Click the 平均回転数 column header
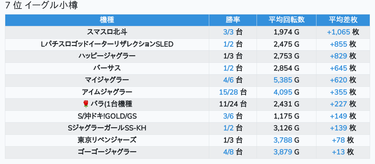 [286, 20]
